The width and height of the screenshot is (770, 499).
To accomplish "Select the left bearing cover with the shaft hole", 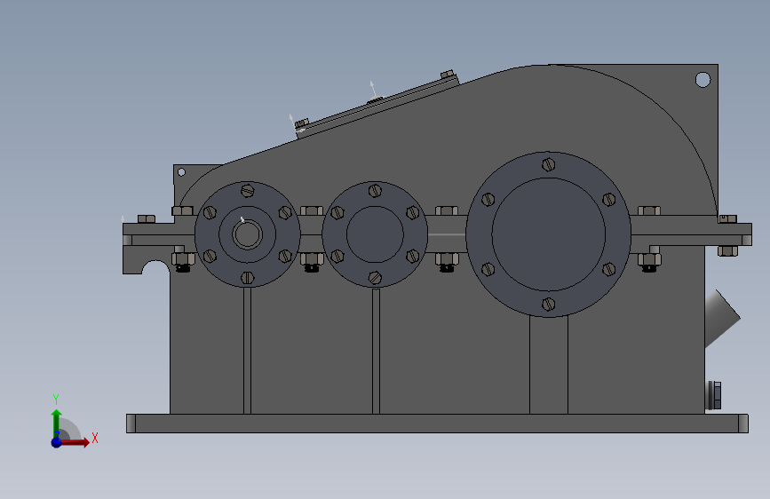I will [x=248, y=234].
